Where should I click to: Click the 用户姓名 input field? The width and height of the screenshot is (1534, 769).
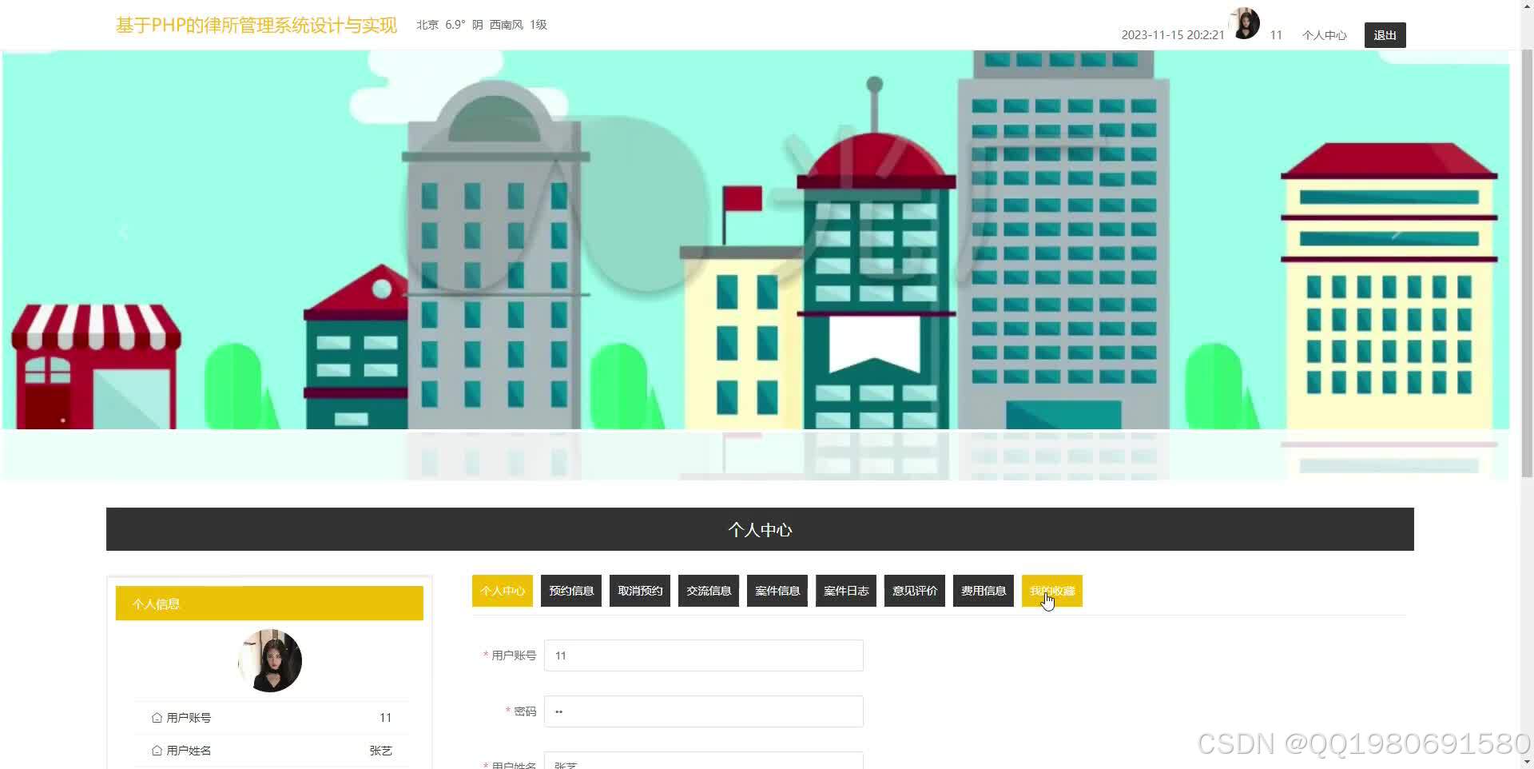tap(702, 761)
